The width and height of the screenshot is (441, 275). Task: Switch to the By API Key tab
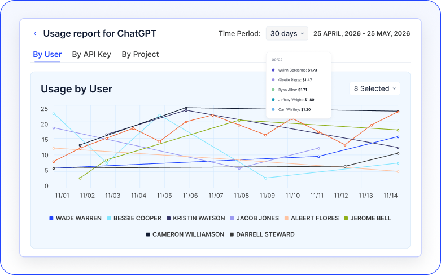[91, 54]
